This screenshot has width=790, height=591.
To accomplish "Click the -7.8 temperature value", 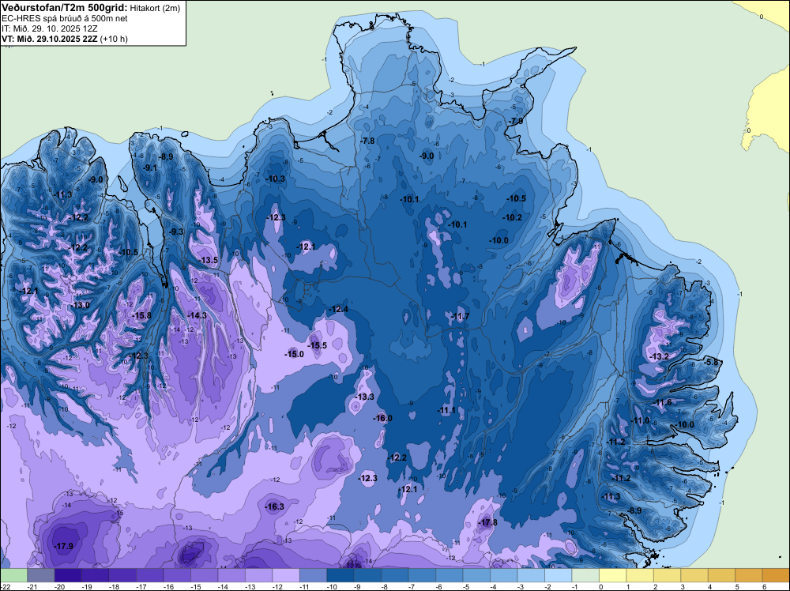I will pos(368,141).
